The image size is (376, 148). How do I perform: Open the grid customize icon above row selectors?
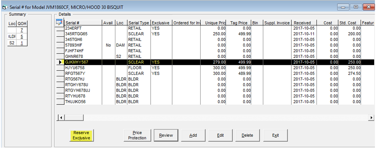(x=59, y=22)
